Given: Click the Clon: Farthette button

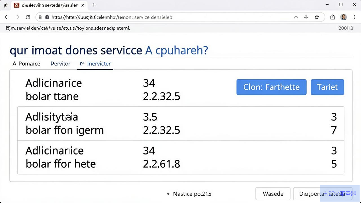Looking at the screenshot, I should (271, 87).
